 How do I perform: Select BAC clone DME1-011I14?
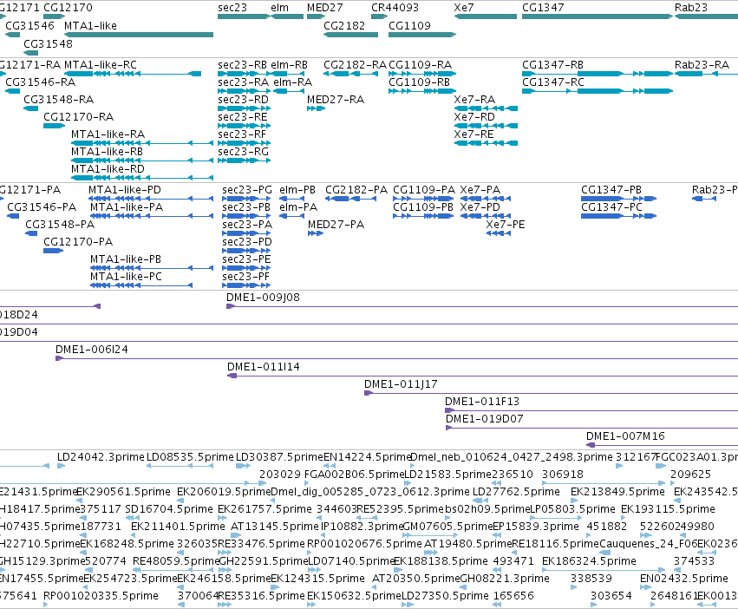click(x=482, y=376)
